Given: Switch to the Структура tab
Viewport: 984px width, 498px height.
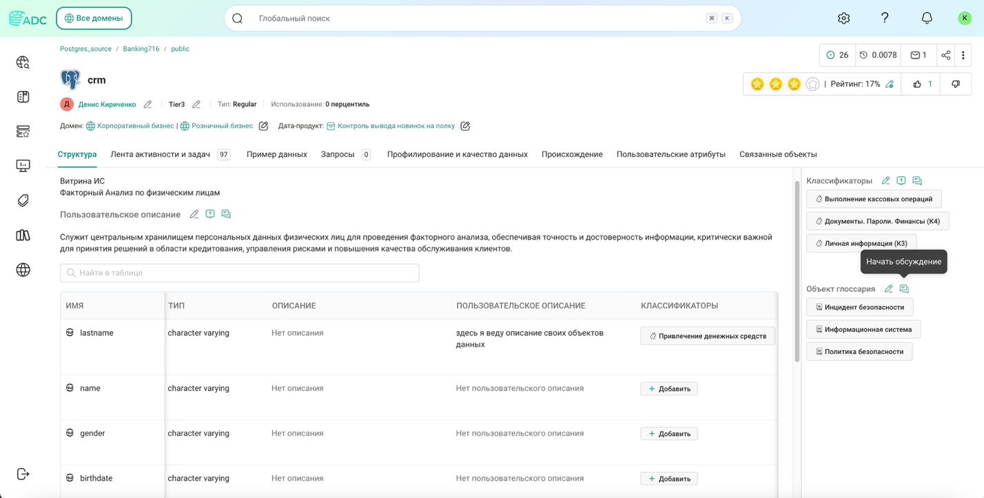Looking at the screenshot, I should coord(77,154).
